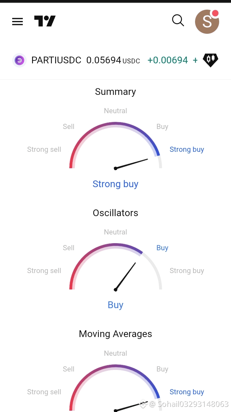Select the Oscillators section heading
This screenshot has width=231, height=412.
click(116, 213)
